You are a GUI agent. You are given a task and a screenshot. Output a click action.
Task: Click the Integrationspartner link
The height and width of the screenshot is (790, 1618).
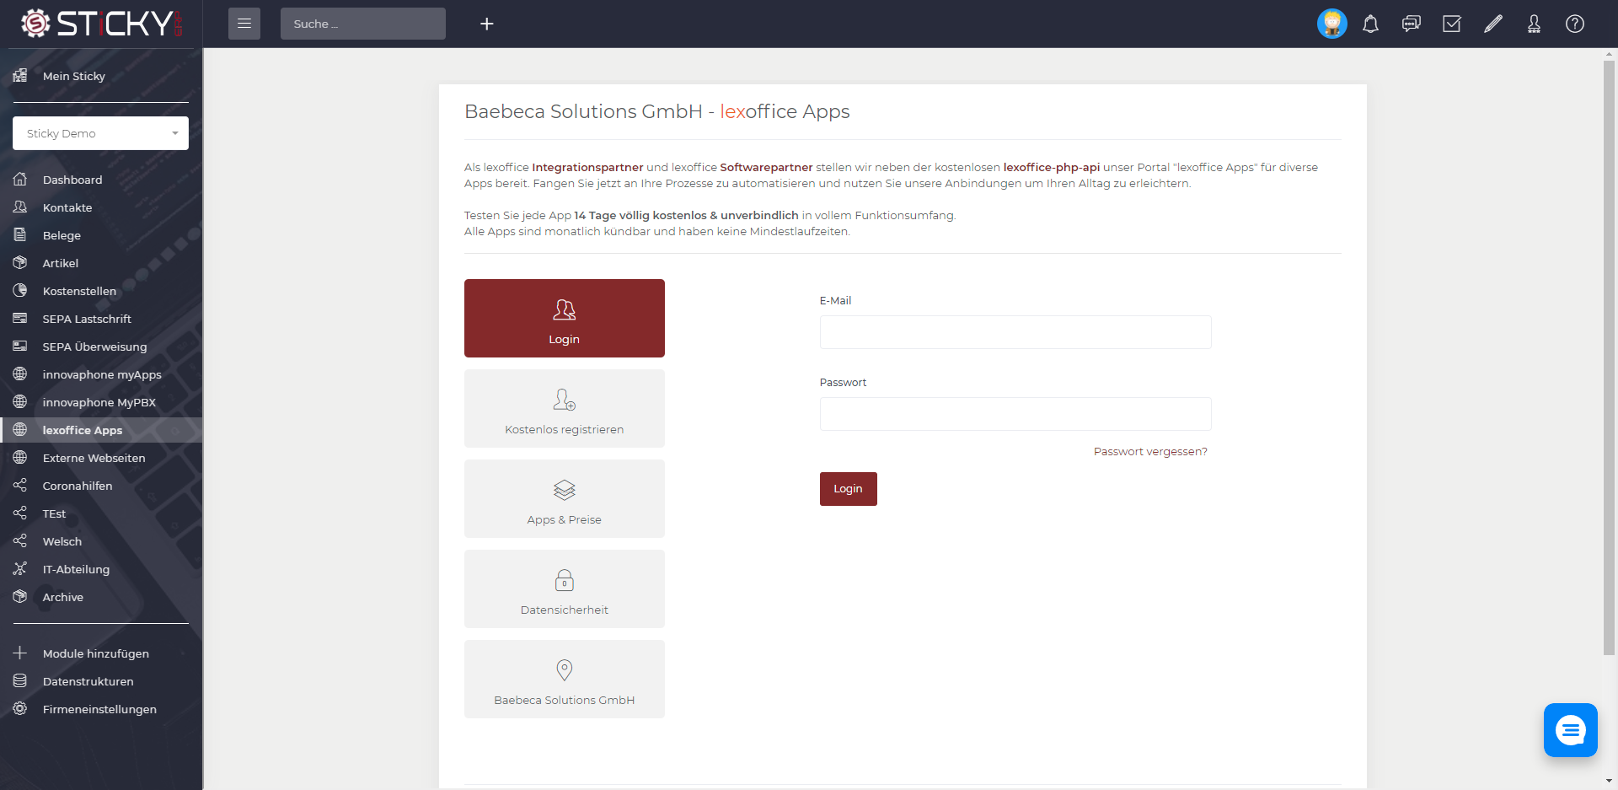(x=587, y=168)
